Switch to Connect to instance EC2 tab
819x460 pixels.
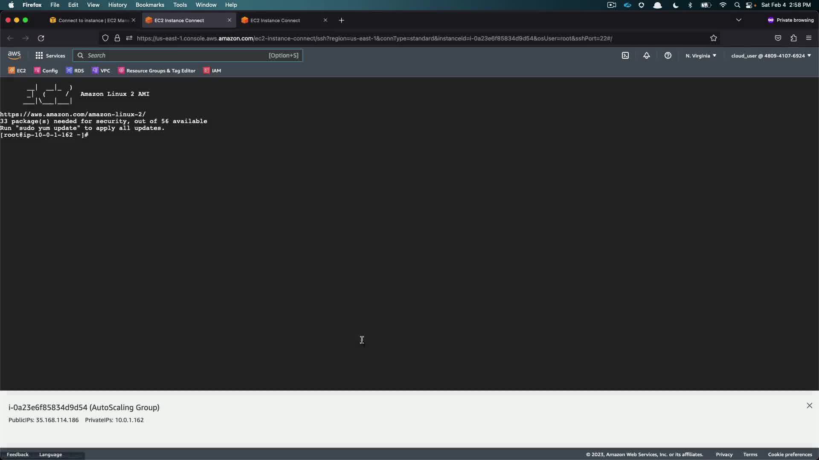pyautogui.click(x=90, y=20)
